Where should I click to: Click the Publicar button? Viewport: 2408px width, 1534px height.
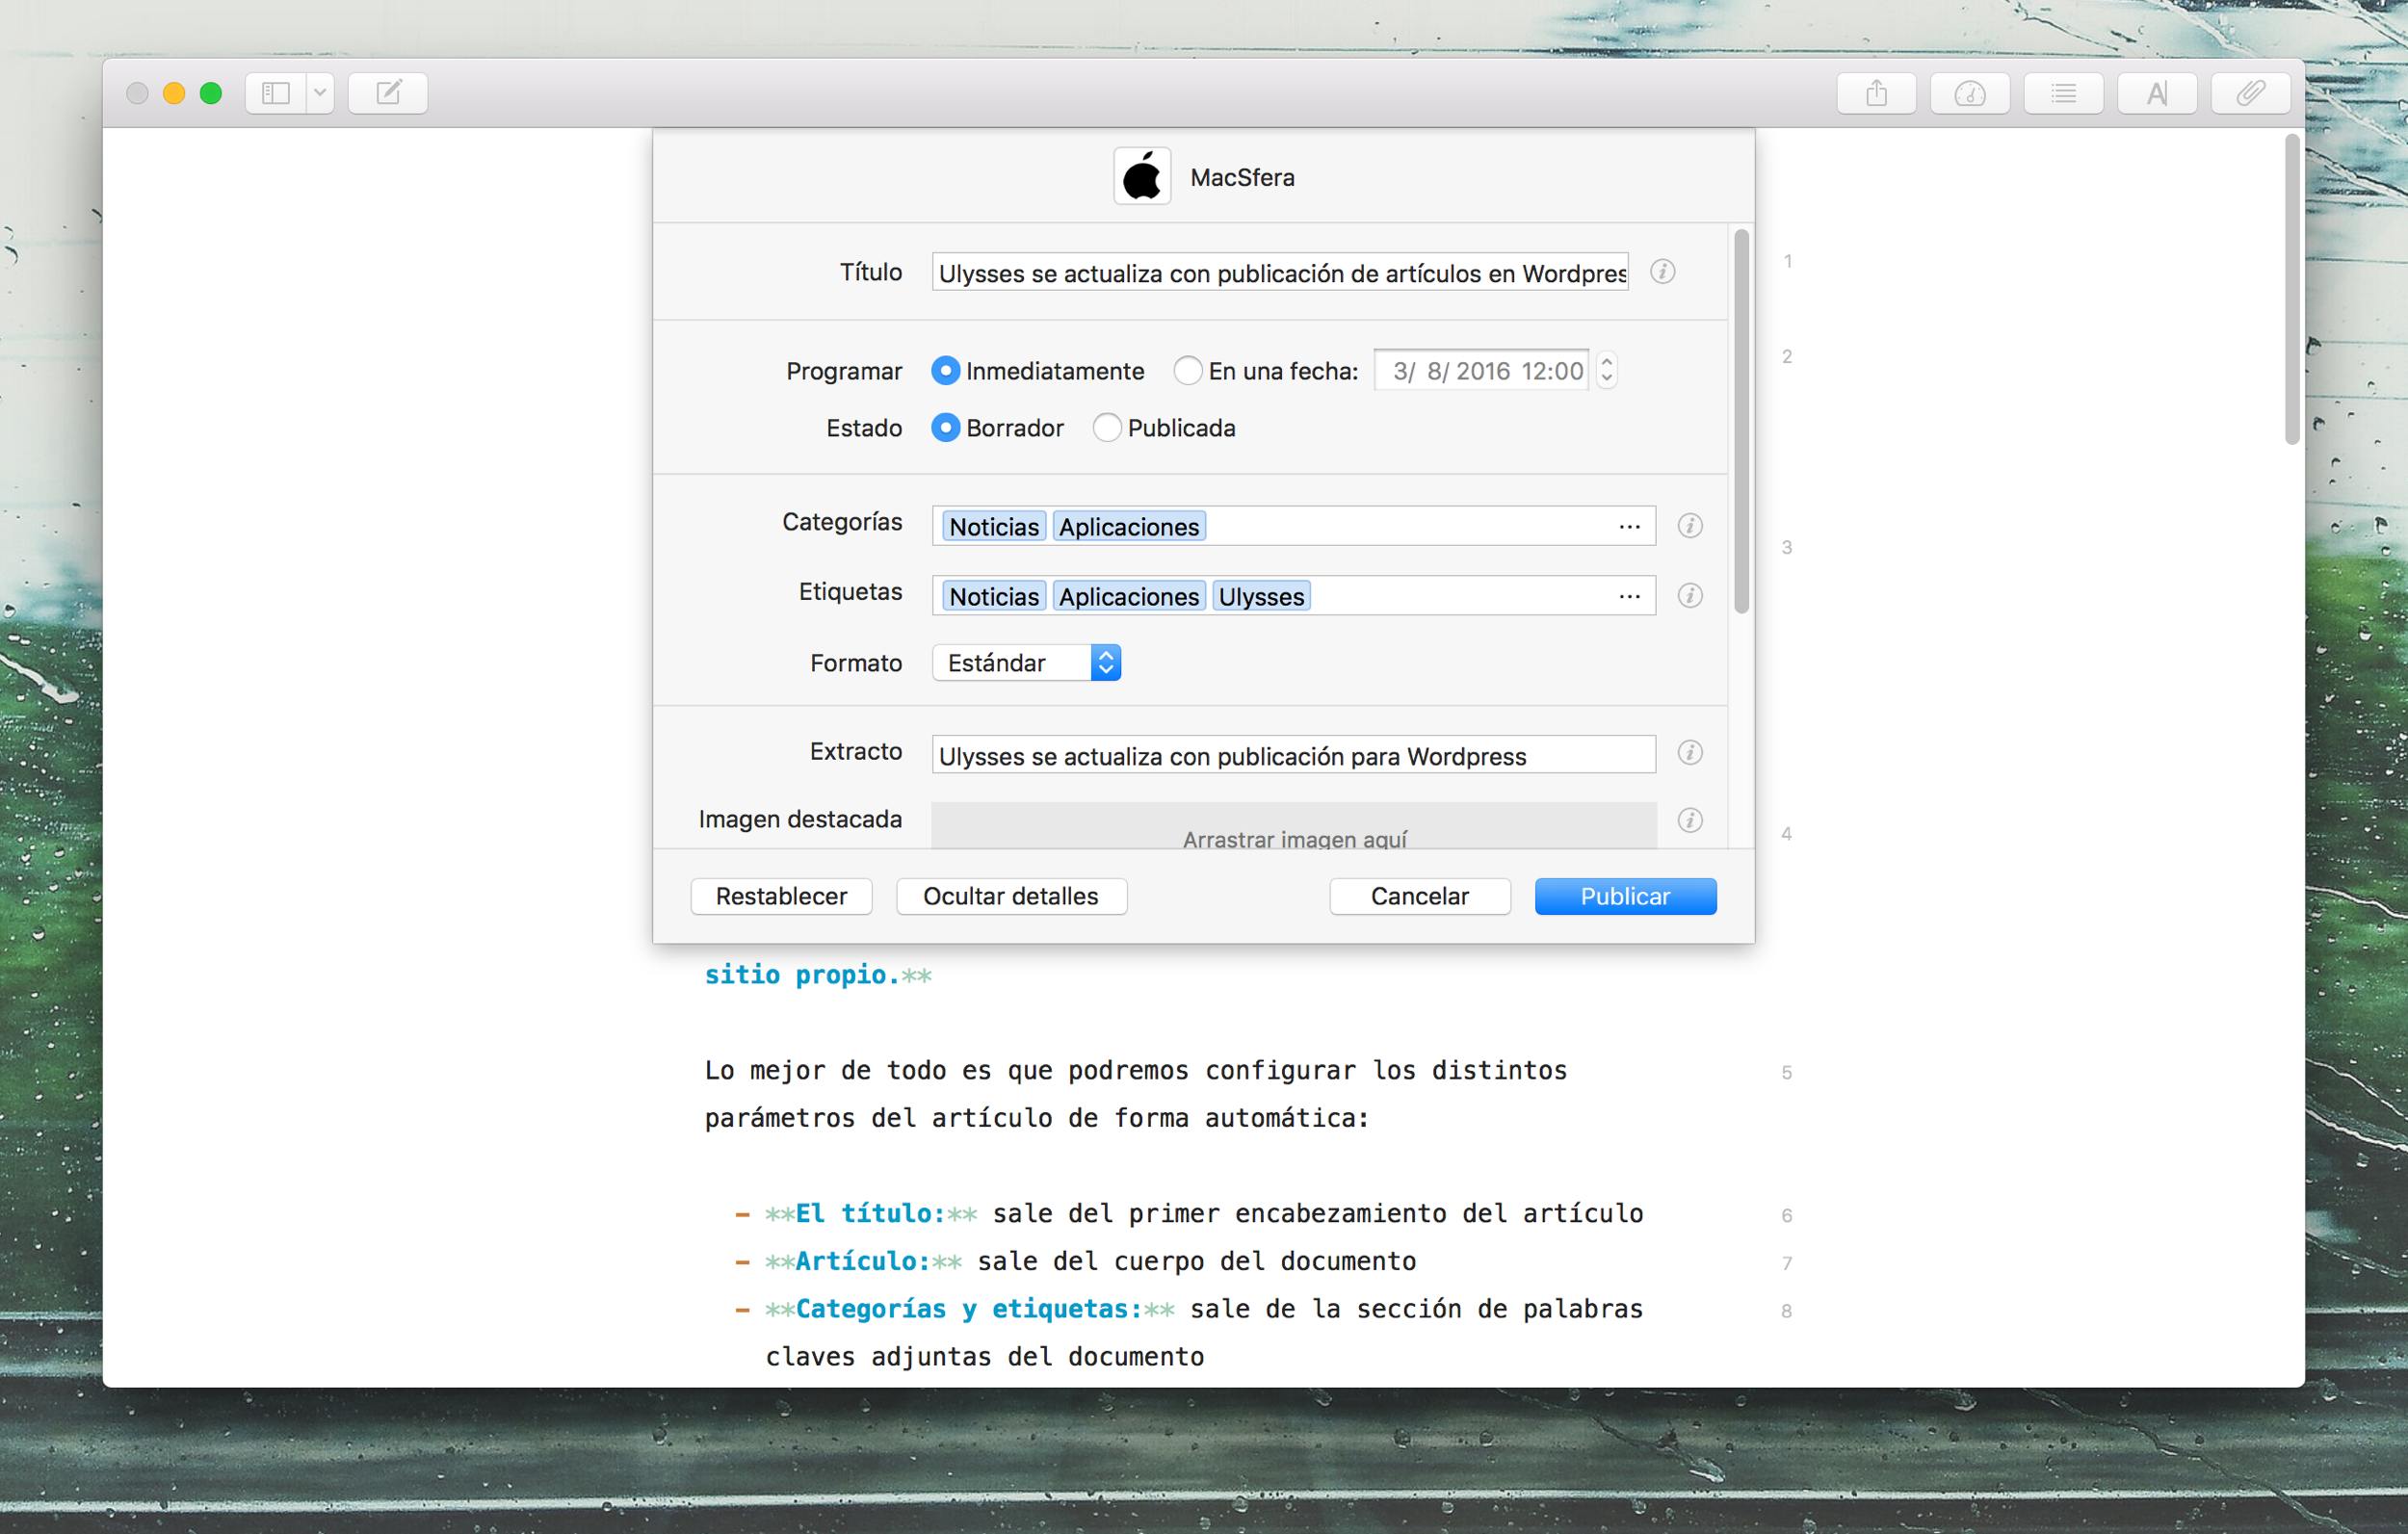click(1625, 896)
